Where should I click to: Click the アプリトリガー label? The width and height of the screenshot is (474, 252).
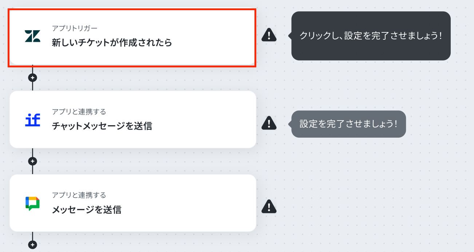(75, 28)
